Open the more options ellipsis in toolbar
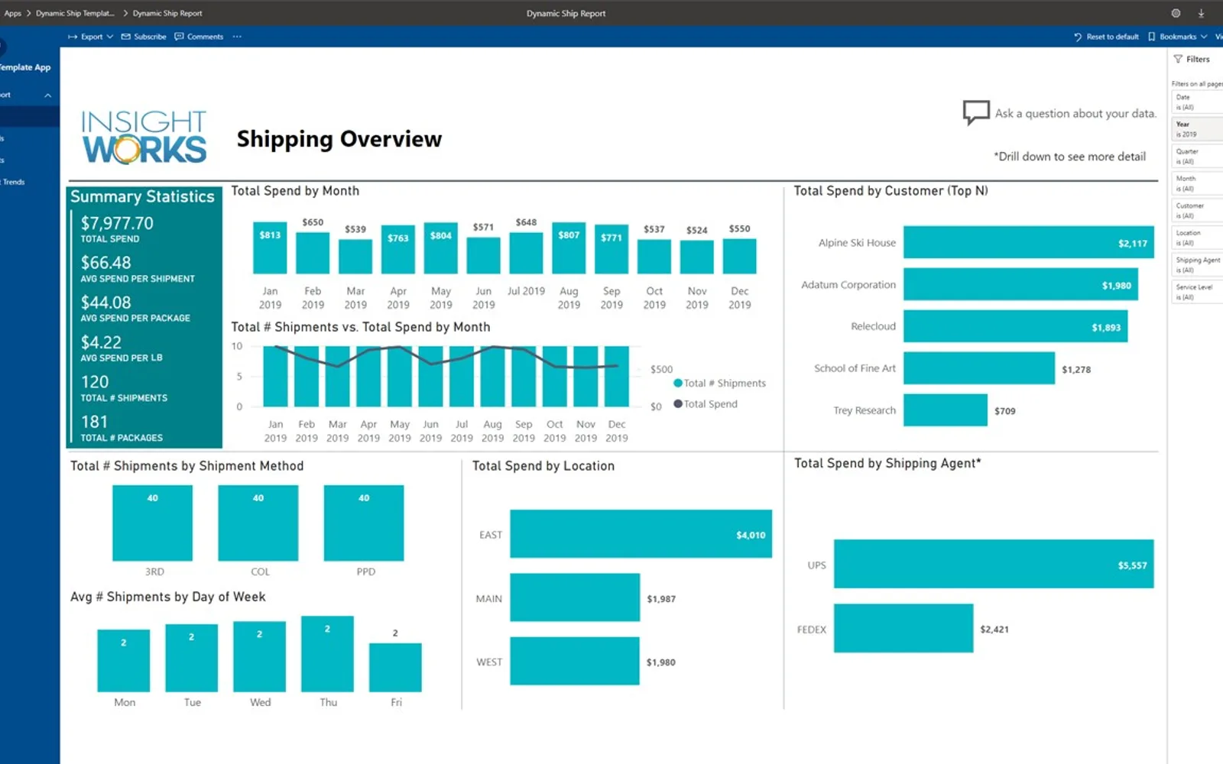 (x=237, y=37)
